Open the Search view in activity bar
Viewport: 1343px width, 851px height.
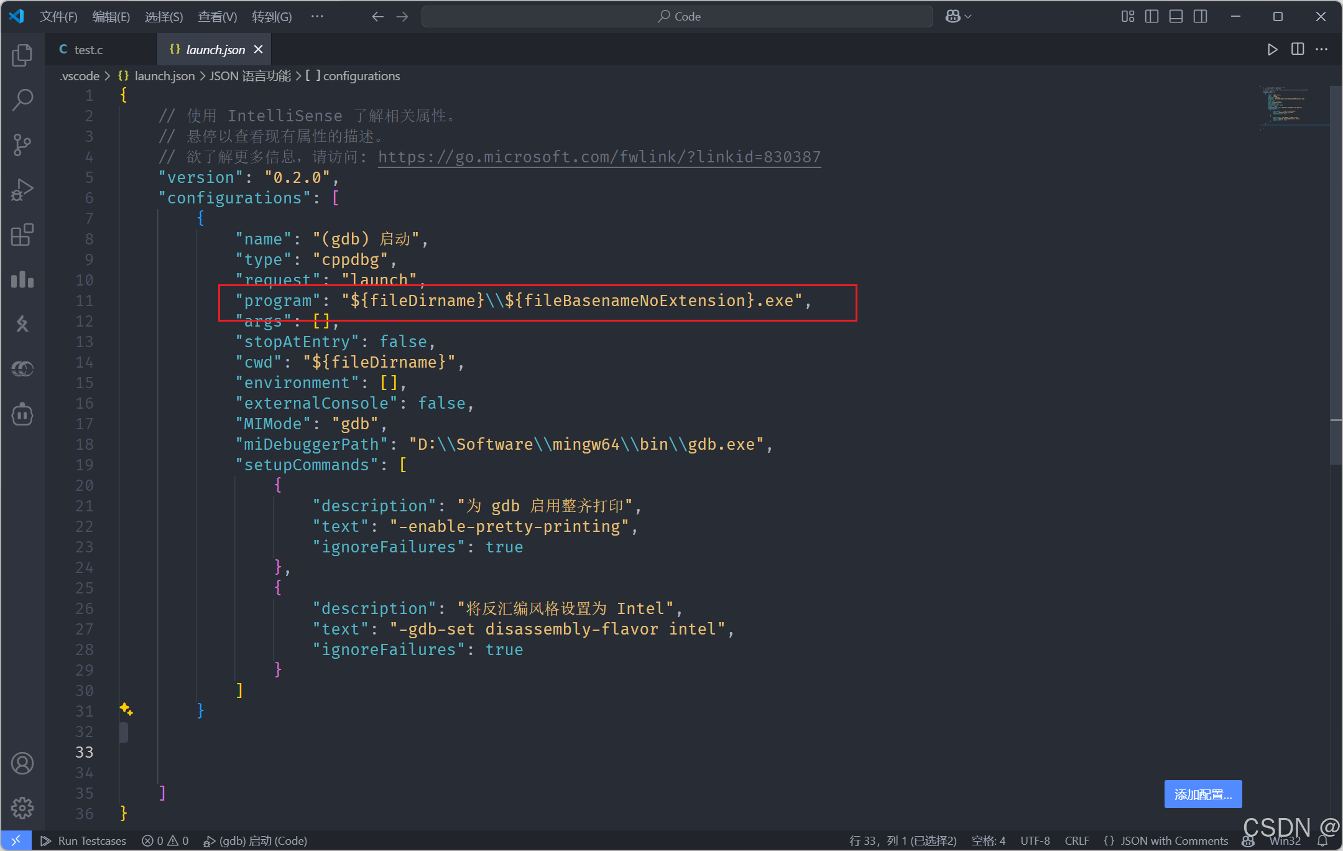(22, 100)
